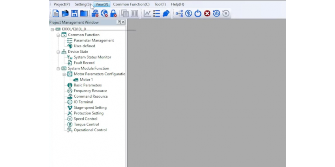This screenshot has width=335, height=167.
Task: Click the New project document icon
Action: (56, 13)
